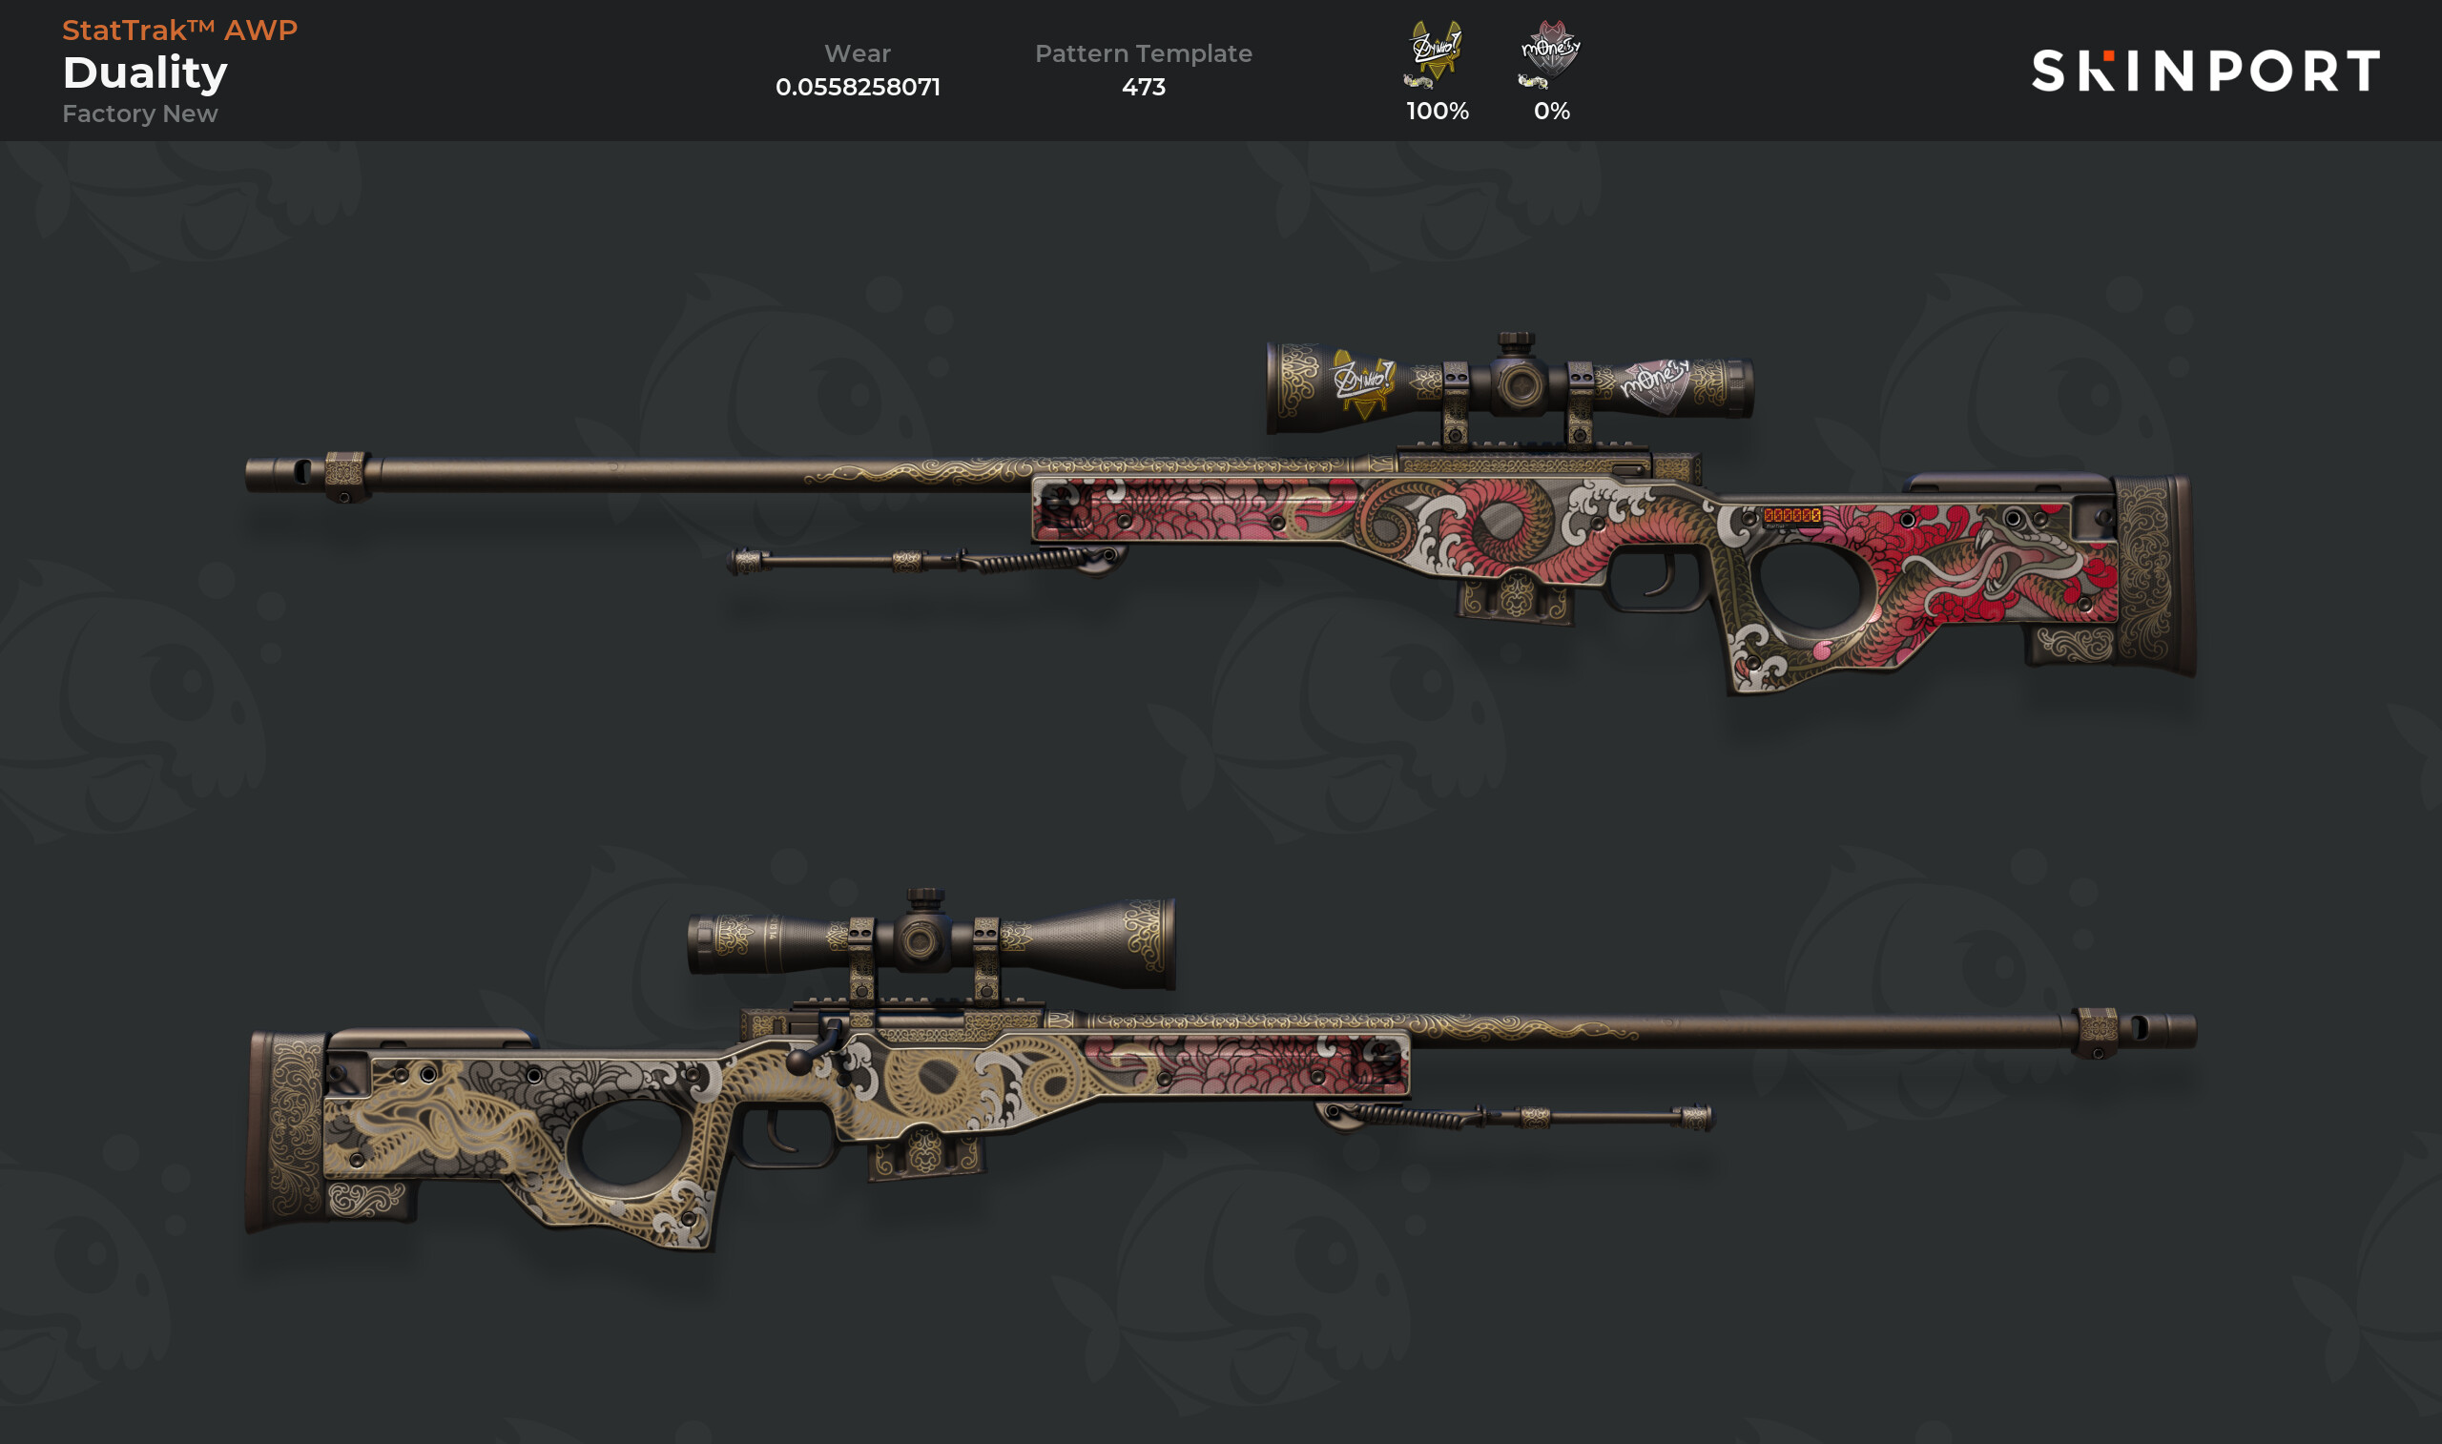
Task: Click the red dragon side AWP image
Action: click(1221, 514)
